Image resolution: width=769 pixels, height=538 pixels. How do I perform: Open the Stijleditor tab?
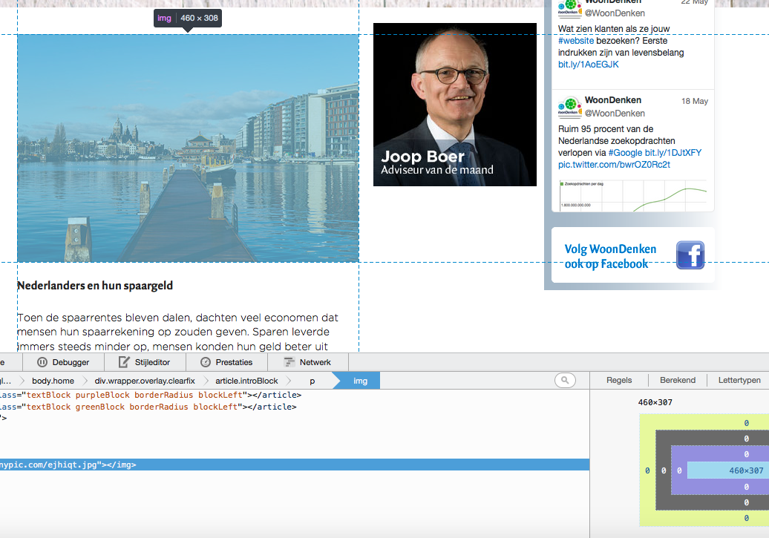pyautogui.click(x=145, y=362)
